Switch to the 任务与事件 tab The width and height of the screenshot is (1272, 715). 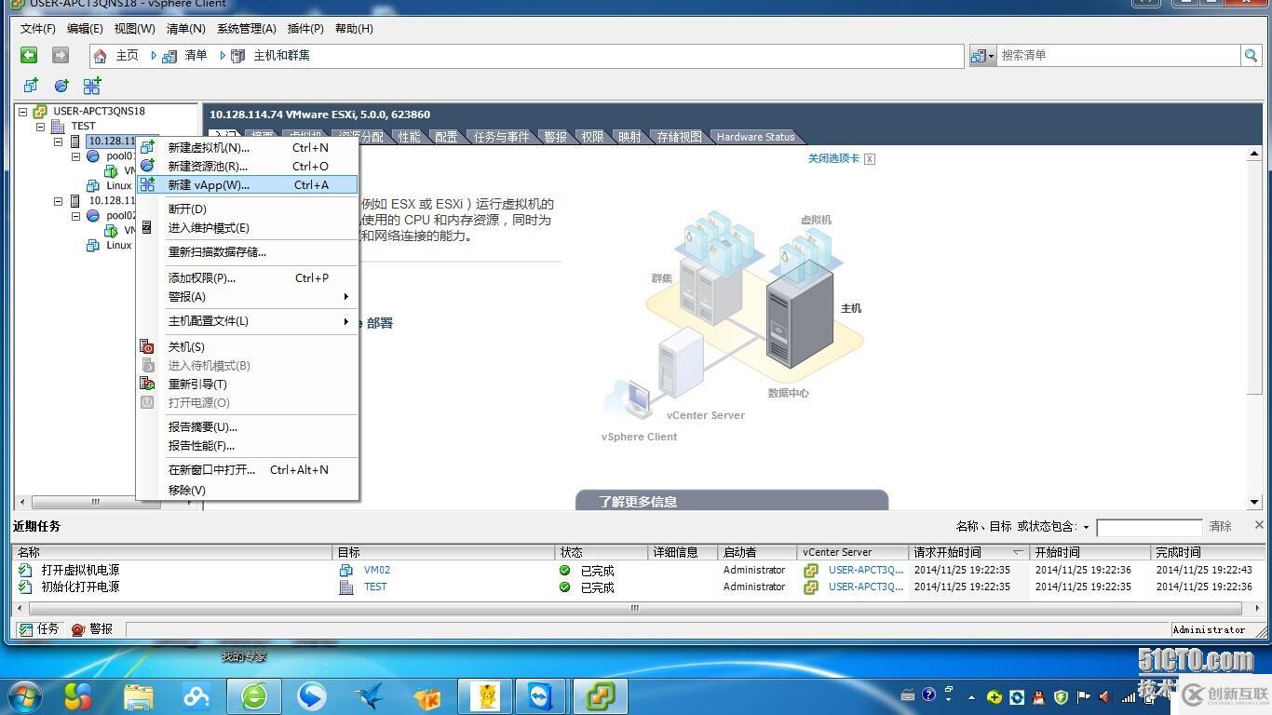coord(502,137)
